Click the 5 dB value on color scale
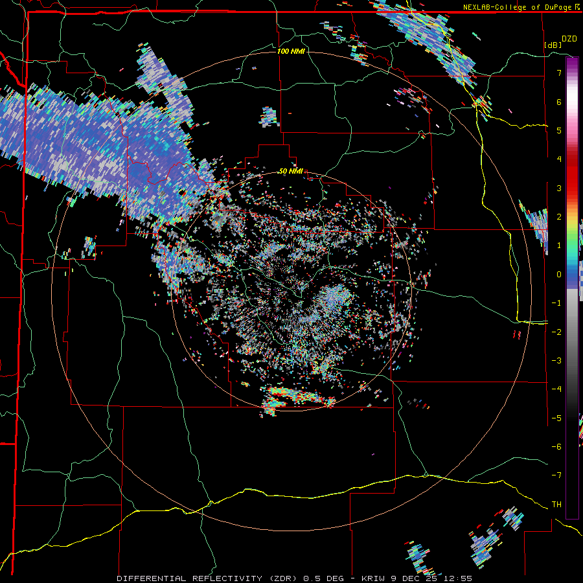The height and width of the screenshot is (583, 583). click(x=559, y=130)
